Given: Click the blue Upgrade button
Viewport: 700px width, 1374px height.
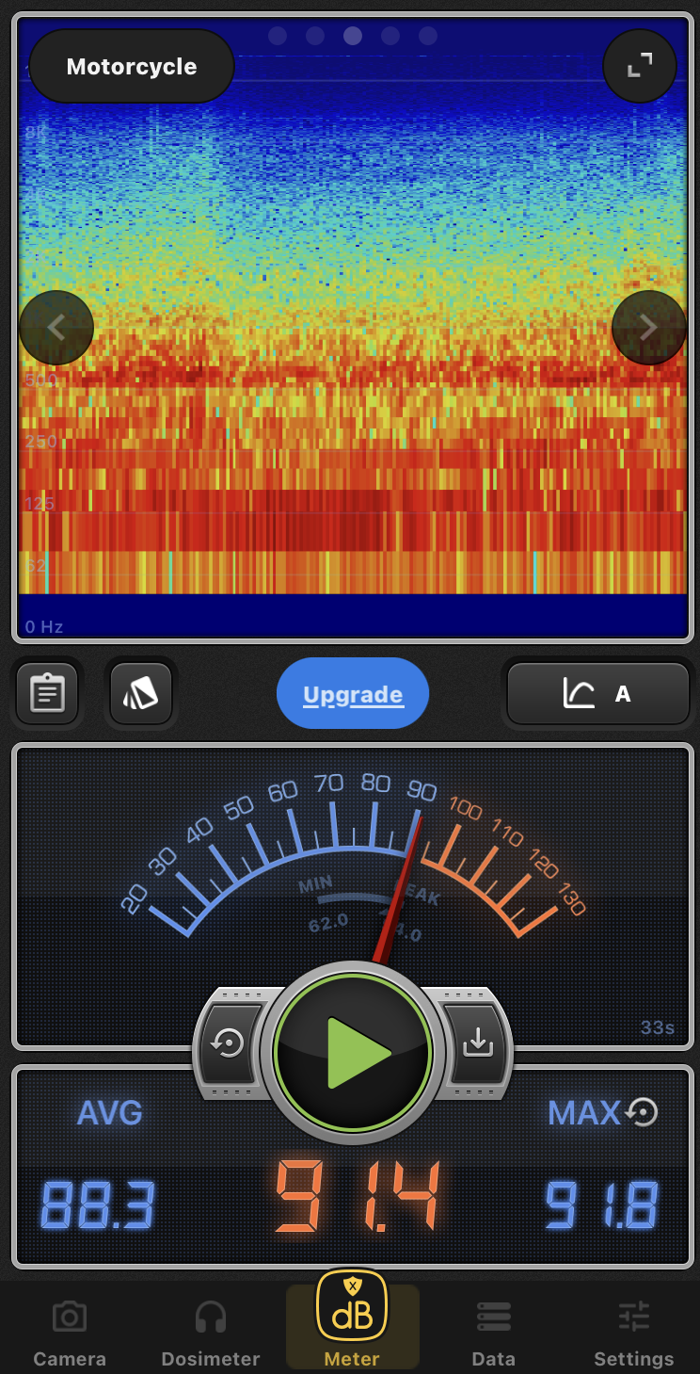Looking at the screenshot, I should (353, 695).
